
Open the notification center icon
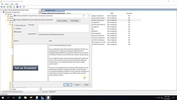click(x=173, y=97)
